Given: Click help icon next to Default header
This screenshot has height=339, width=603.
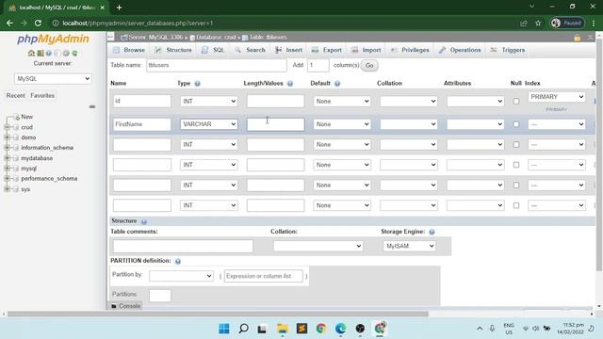Looking at the screenshot, I should point(337,84).
